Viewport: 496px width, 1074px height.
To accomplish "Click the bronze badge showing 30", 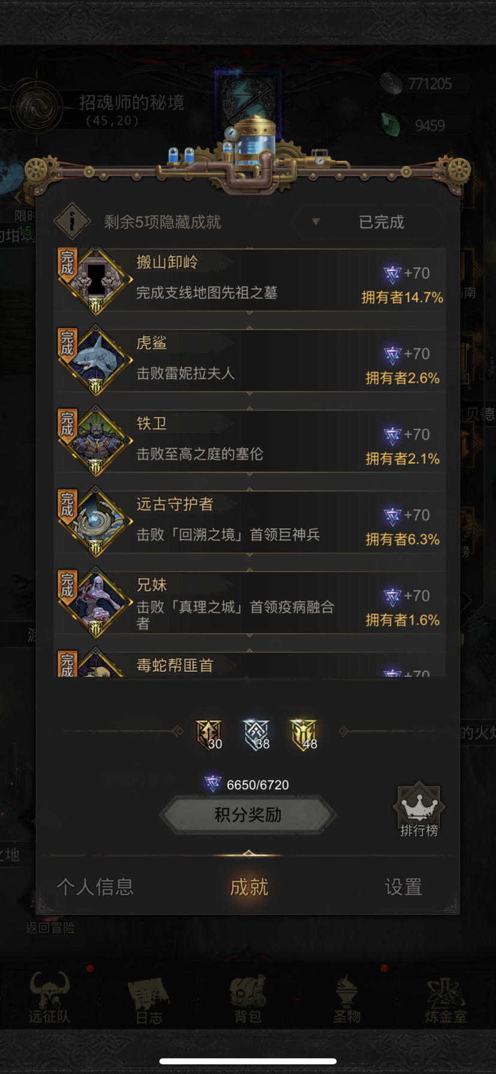I will point(209,734).
